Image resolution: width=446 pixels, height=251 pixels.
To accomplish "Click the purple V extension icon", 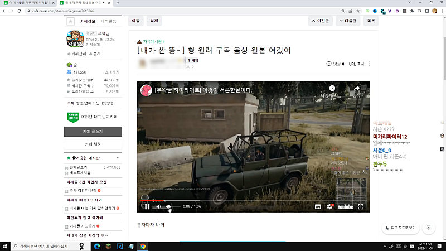I will point(390,11).
